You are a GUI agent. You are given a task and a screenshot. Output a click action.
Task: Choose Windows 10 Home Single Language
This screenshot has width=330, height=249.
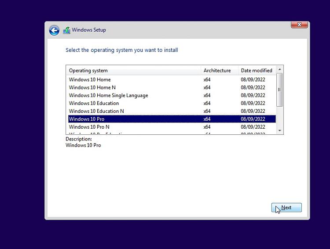(108, 95)
